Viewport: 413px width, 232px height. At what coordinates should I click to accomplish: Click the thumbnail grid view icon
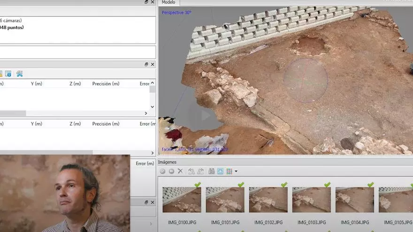229,172
